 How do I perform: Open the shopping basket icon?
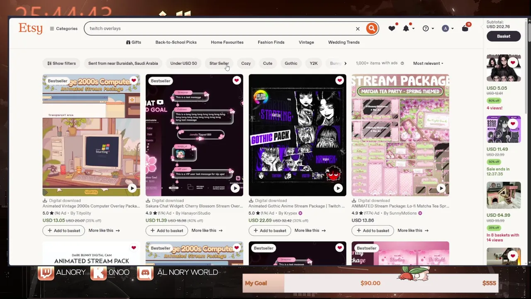tap(465, 28)
